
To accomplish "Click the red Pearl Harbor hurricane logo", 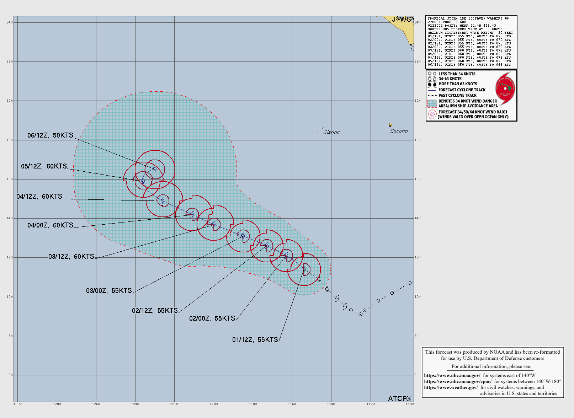I will pyautogui.click(x=505, y=88).
